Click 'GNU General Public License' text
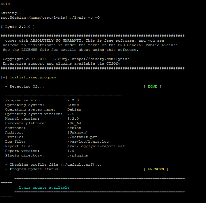The image size is (206, 203). tap(148, 45)
